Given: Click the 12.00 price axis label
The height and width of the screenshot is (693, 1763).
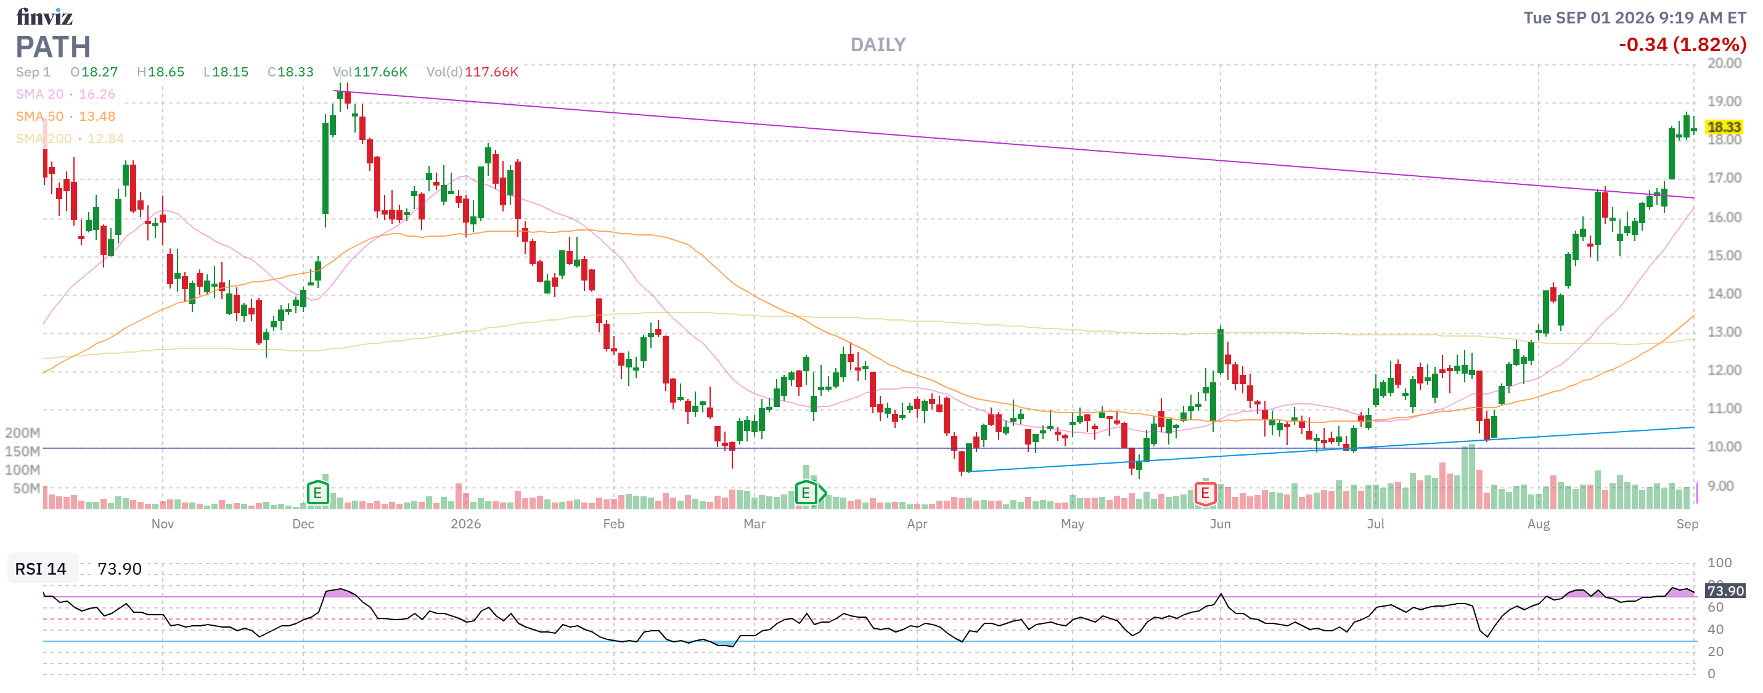Looking at the screenshot, I should pos(1725,371).
